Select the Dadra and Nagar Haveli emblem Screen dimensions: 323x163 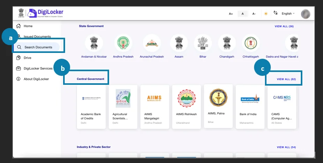click(x=292, y=43)
